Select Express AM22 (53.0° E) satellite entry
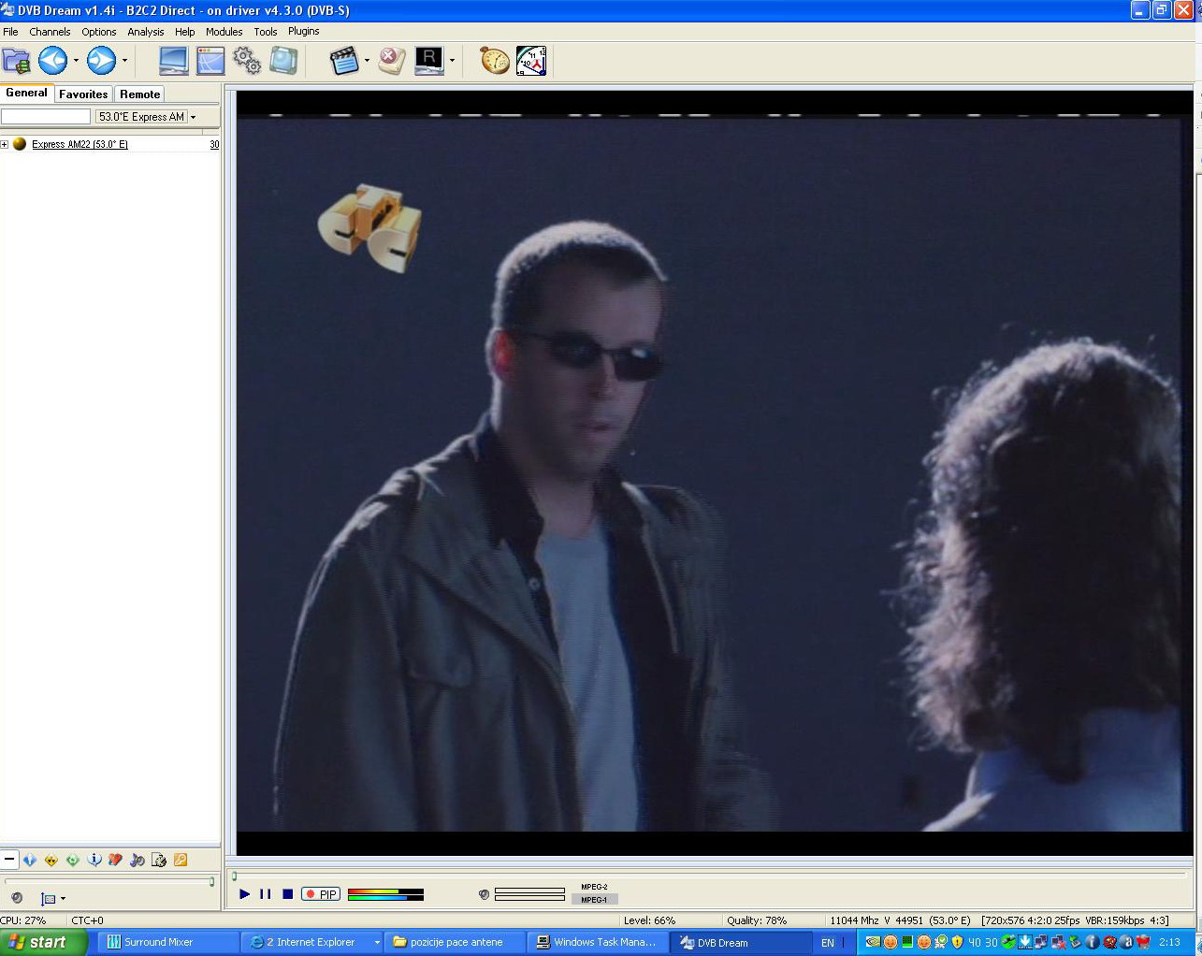Screen dimensions: 1202x956 [x=80, y=144]
